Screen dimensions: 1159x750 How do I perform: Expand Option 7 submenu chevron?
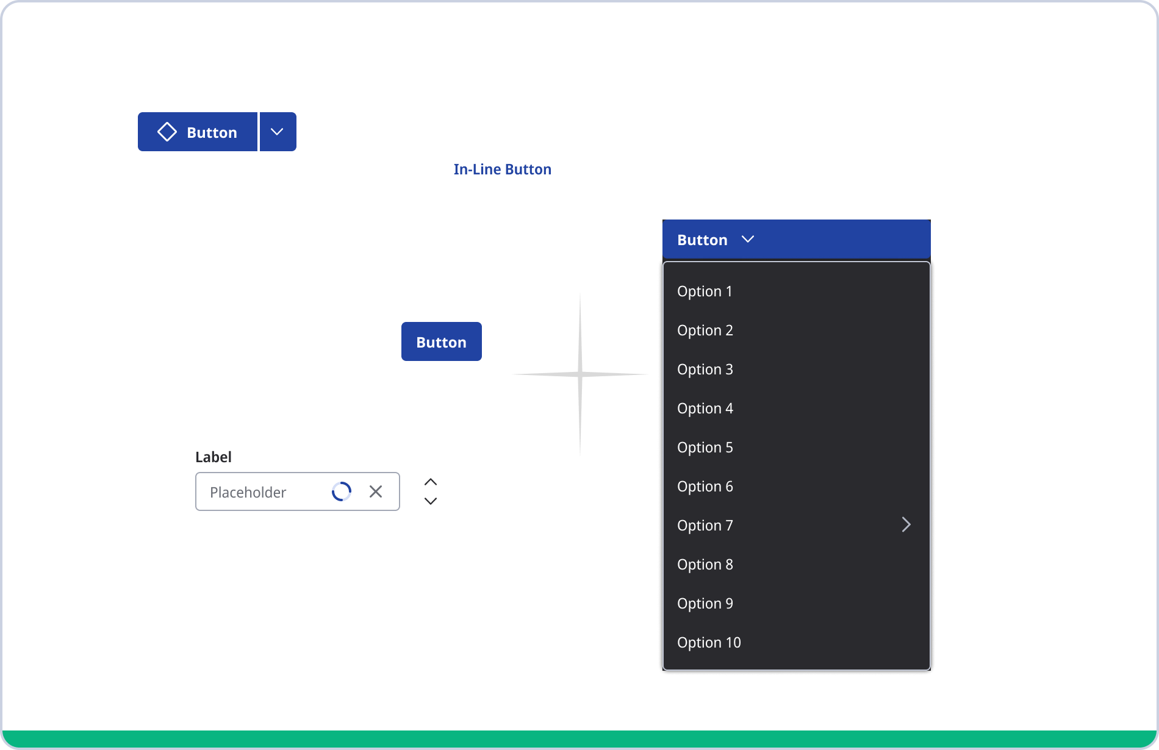pyautogui.click(x=906, y=525)
